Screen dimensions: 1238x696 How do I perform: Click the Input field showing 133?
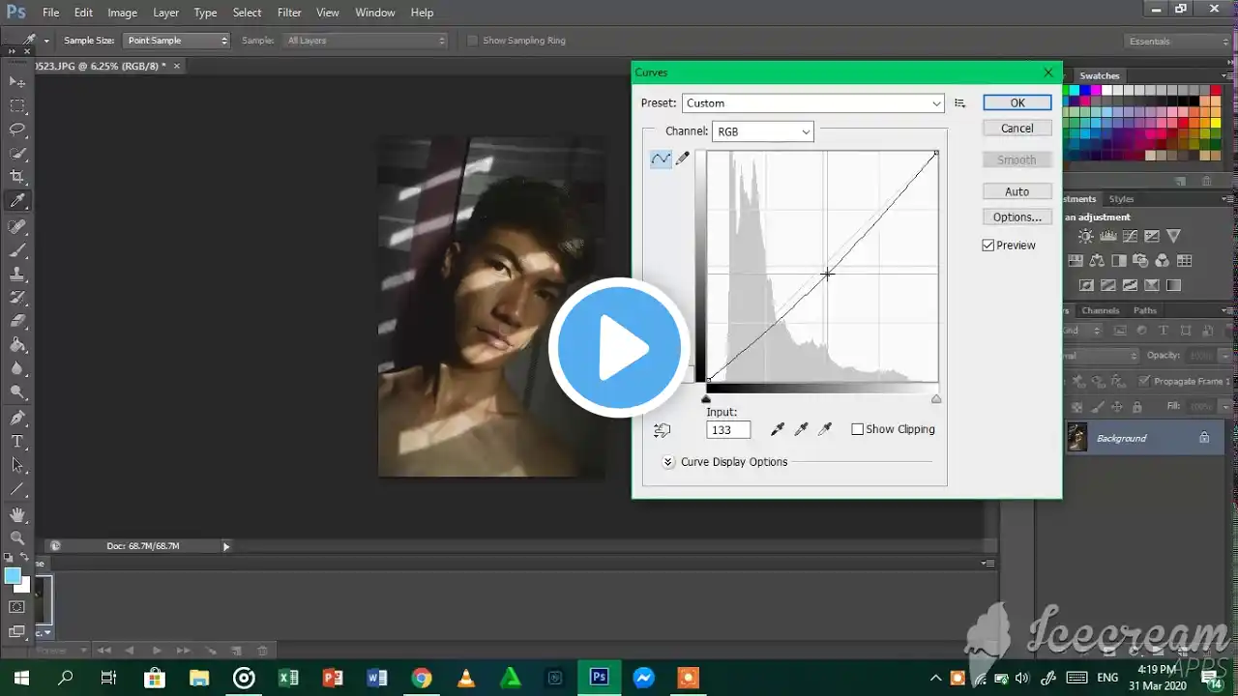(x=727, y=429)
